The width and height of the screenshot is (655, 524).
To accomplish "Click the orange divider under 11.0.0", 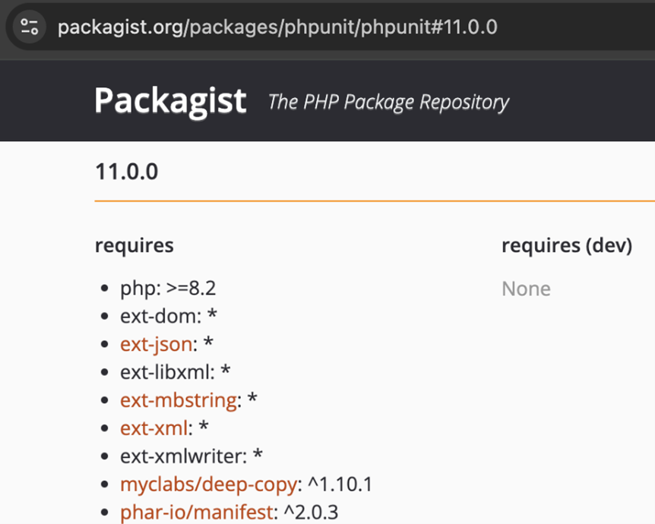I will tap(375, 200).
